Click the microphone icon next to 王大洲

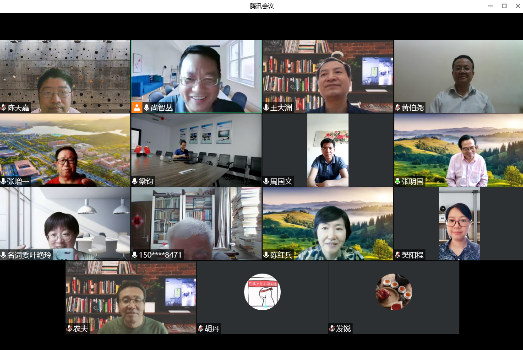(266, 108)
